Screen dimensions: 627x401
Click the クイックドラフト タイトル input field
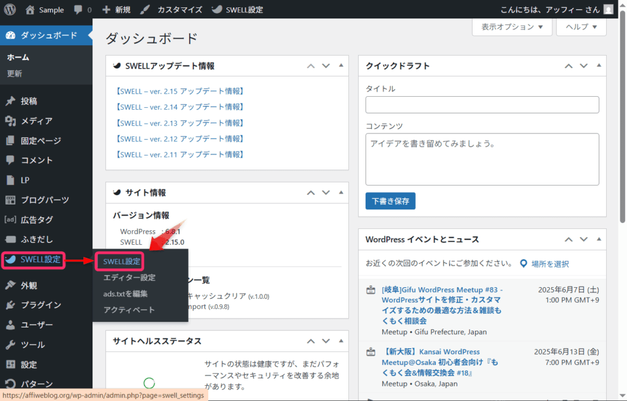click(482, 105)
